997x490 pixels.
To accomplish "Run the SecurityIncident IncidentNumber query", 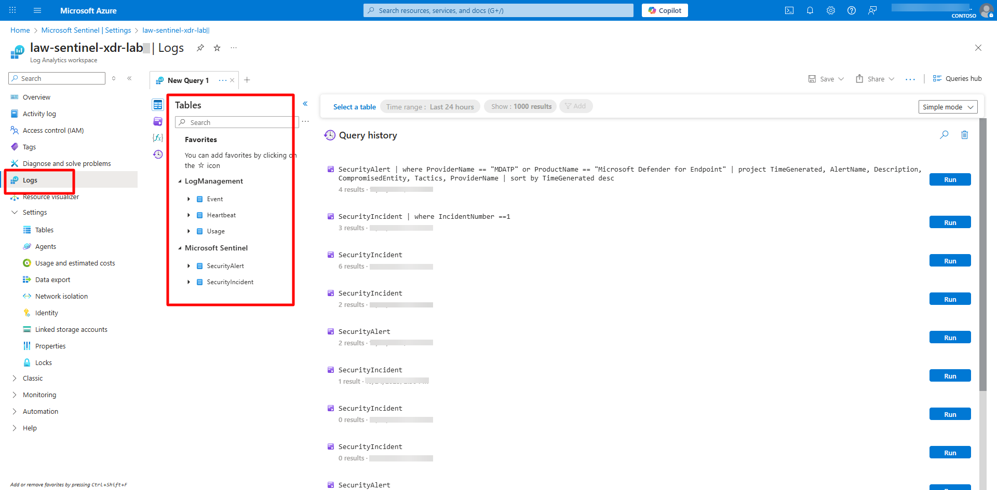I will 950,222.
